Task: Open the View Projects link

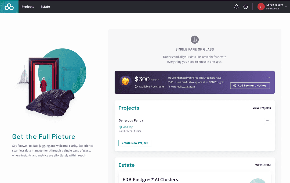Action: click(x=262, y=108)
